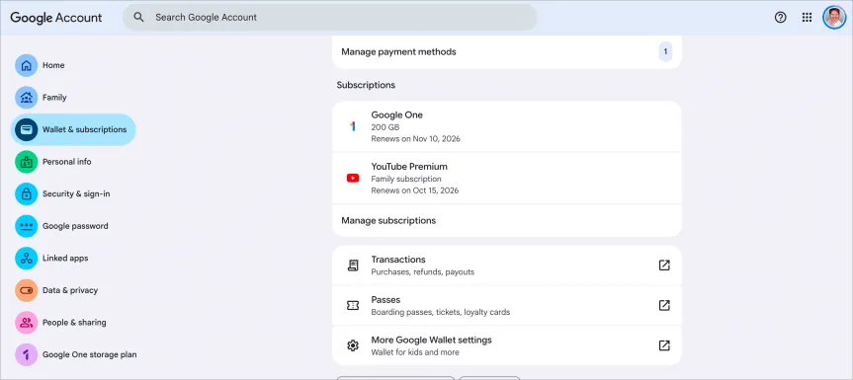This screenshot has width=853, height=380.
Task: Open Transactions row
Action: 506,265
